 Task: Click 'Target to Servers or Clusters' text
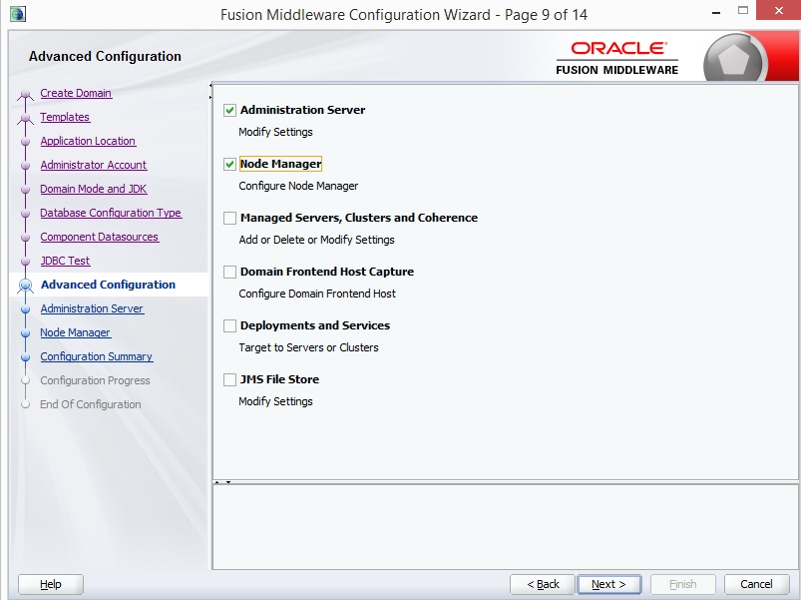(x=308, y=347)
